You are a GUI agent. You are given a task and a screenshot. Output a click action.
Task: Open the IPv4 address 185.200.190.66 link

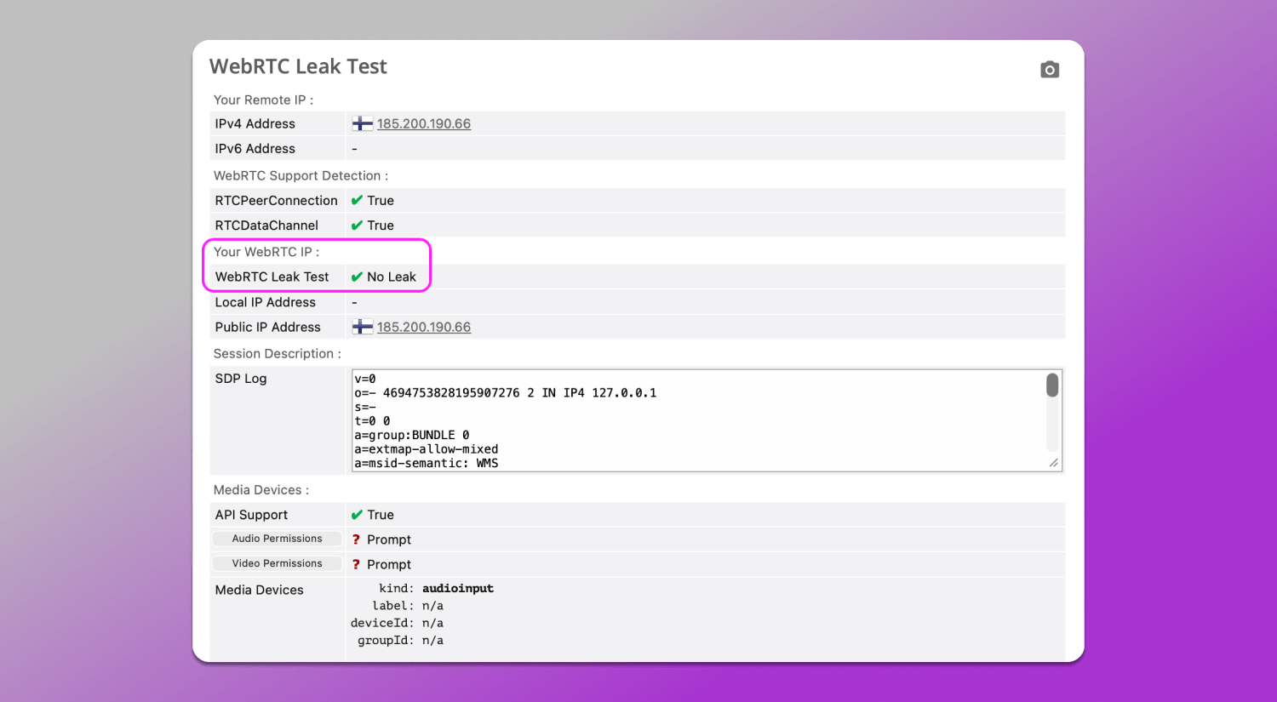click(424, 123)
